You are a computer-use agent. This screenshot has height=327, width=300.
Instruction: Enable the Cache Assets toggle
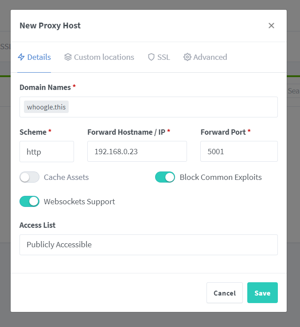(x=30, y=177)
